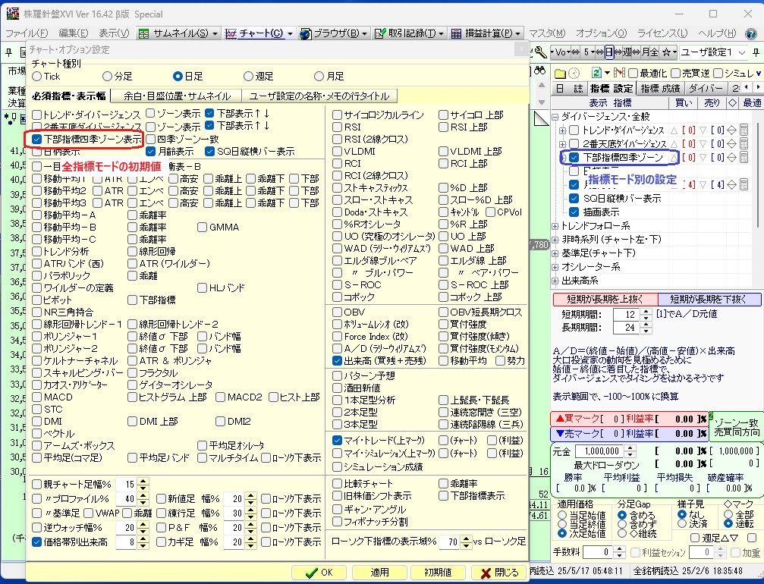
Task: Click the 損益計算 calculator icon
Action: pyautogui.click(x=456, y=33)
